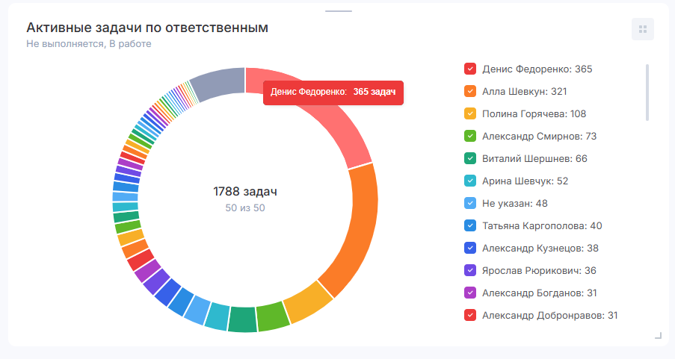The height and width of the screenshot is (359, 675).
Task: Toggle the Алла Шевкун checkbox
Action: tap(470, 92)
